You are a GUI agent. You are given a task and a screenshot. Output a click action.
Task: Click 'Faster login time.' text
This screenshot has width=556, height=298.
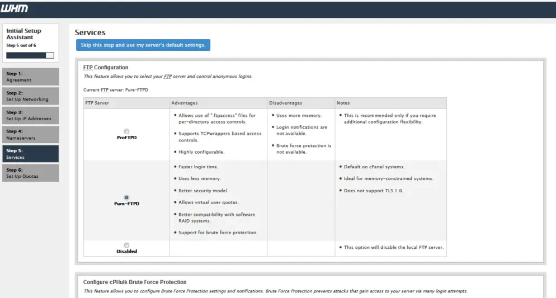[x=198, y=167]
